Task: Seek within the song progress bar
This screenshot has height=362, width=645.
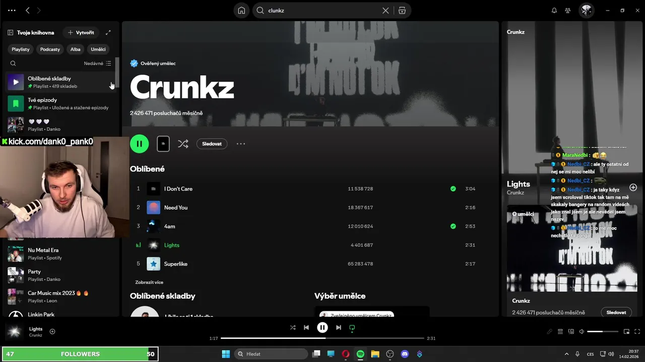Action: click(322, 338)
